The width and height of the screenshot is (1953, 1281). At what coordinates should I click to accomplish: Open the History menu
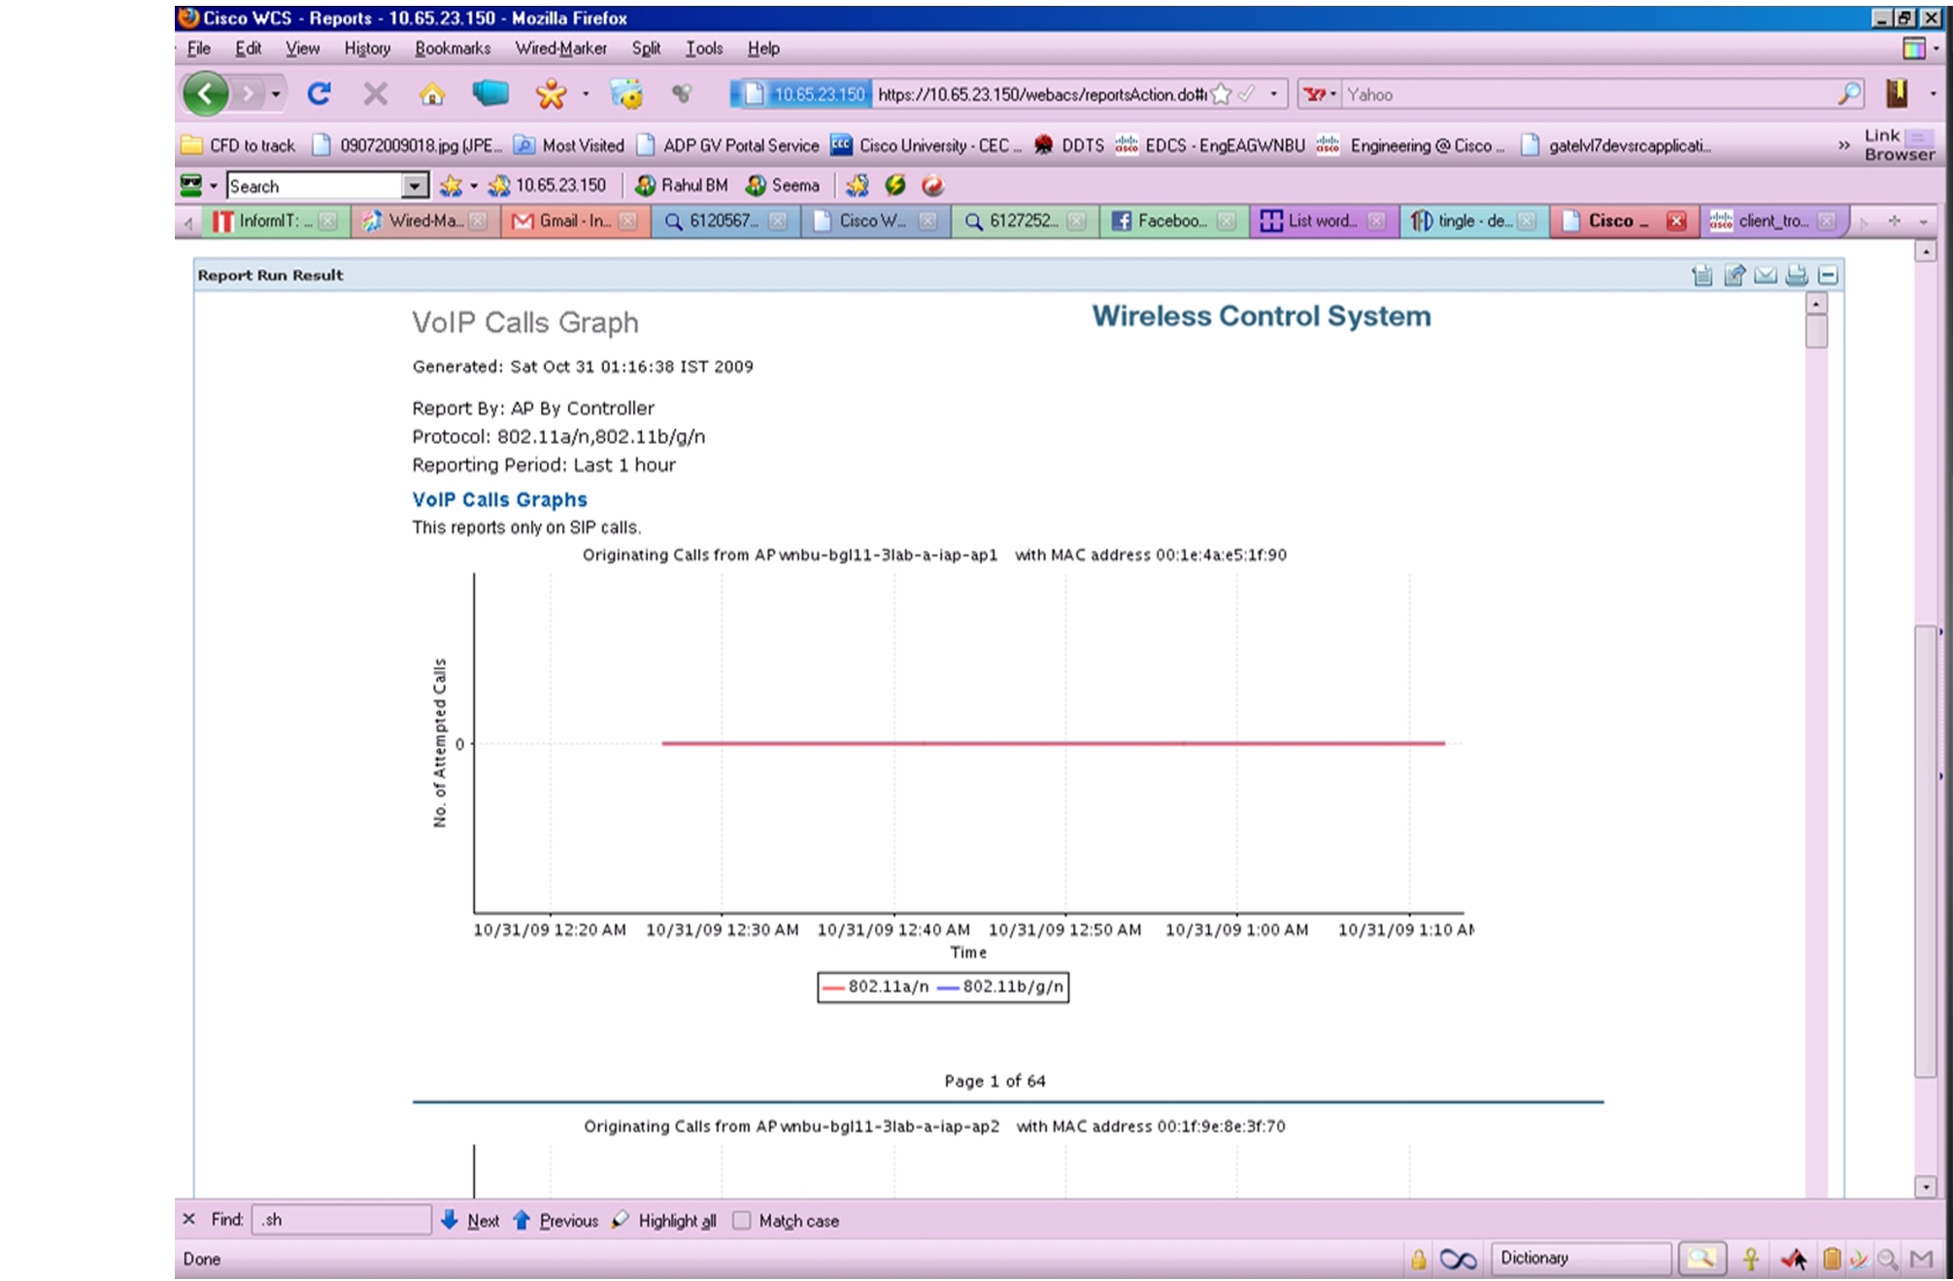click(x=366, y=48)
